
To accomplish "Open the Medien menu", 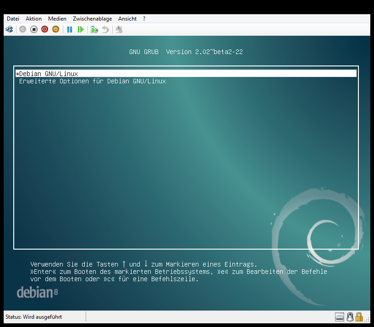I will click(x=57, y=19).
